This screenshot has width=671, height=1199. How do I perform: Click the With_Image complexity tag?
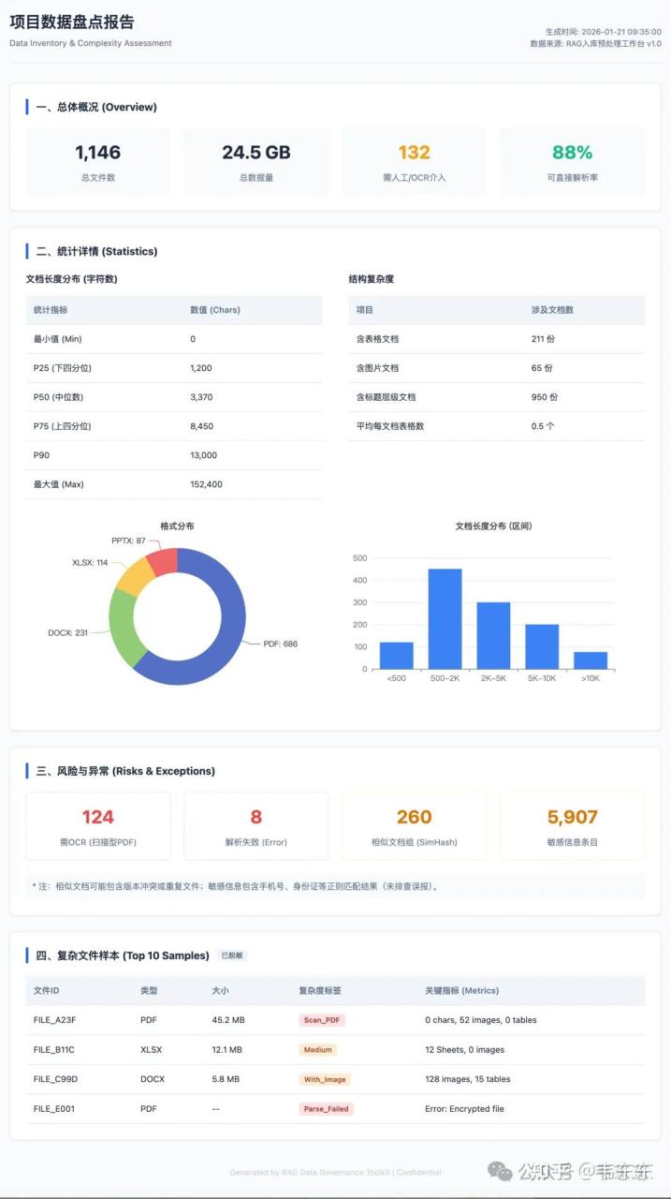click(325, 1079)
